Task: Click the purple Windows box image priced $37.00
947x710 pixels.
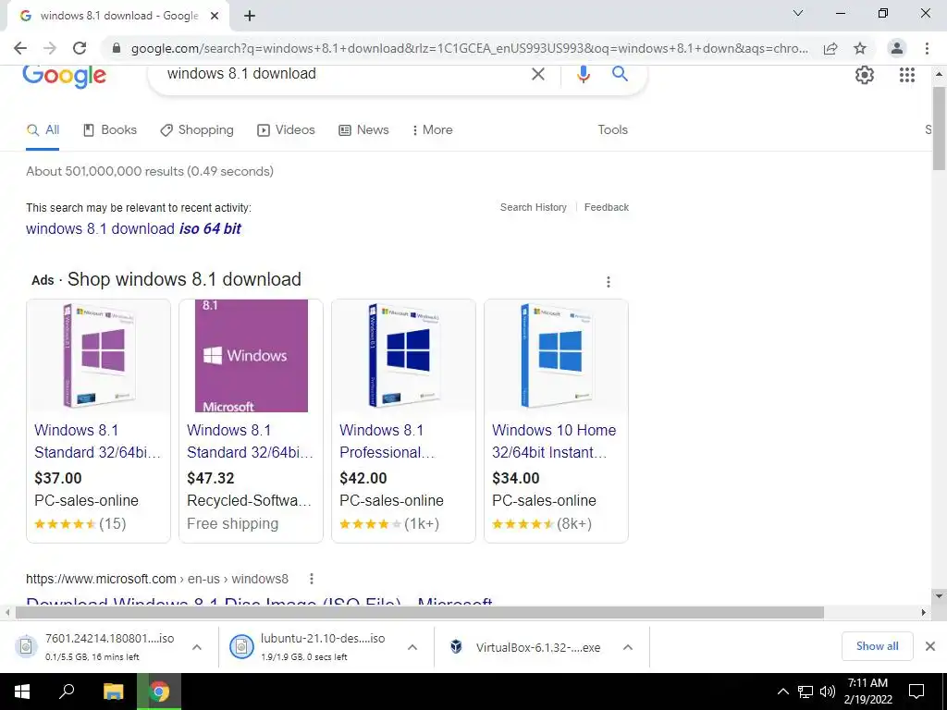Action: [x=98, y=356]
